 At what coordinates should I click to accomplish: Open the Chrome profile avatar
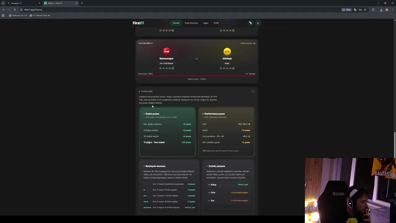[387, 10]
